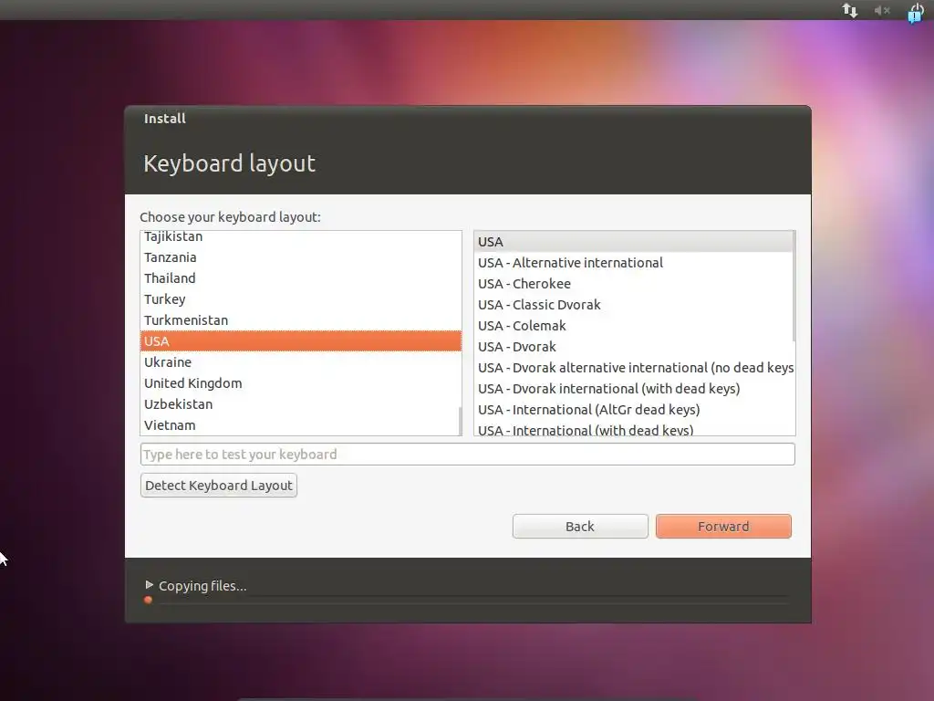Select Thailand in the country list
This screenshot has height=701, width=934.
click(x=301, y=277)
